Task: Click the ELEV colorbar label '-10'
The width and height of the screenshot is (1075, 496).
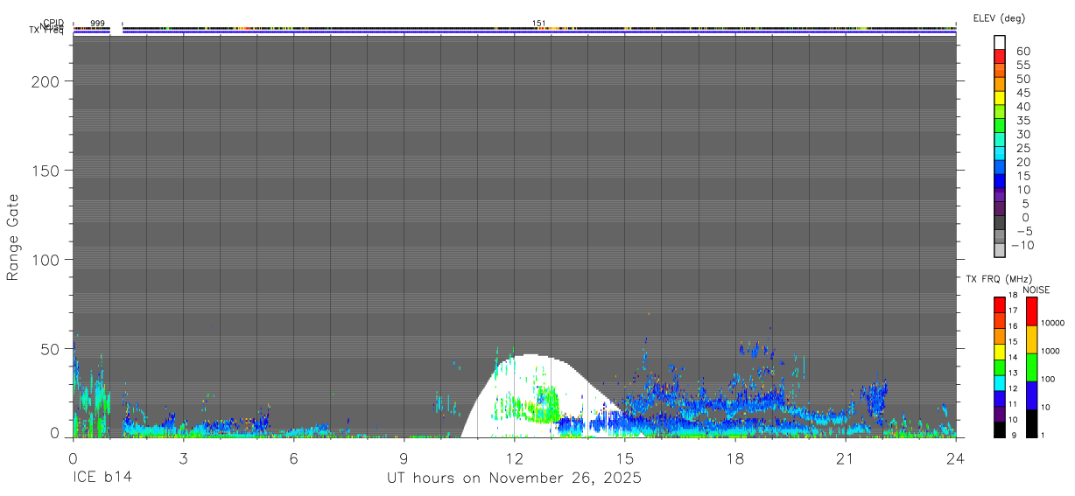Action: coord(1022,245)
